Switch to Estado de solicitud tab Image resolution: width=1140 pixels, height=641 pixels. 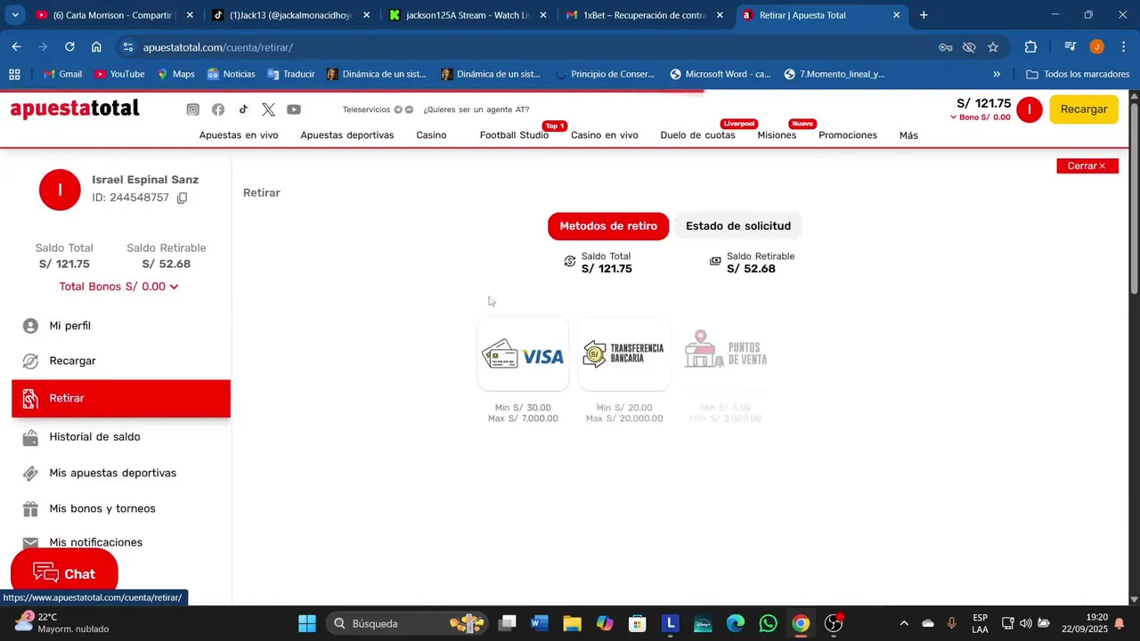tap(738, 226)
